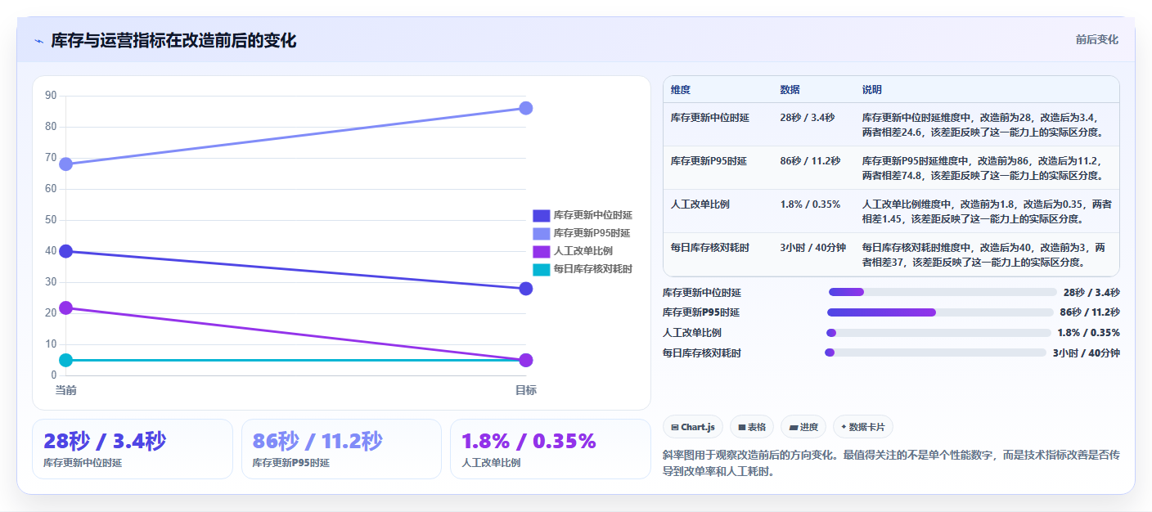This screenshot has height=512, width=1152.
Task: Click the 斜率图 explanation paragraph
Action: (x=891, y=462)
